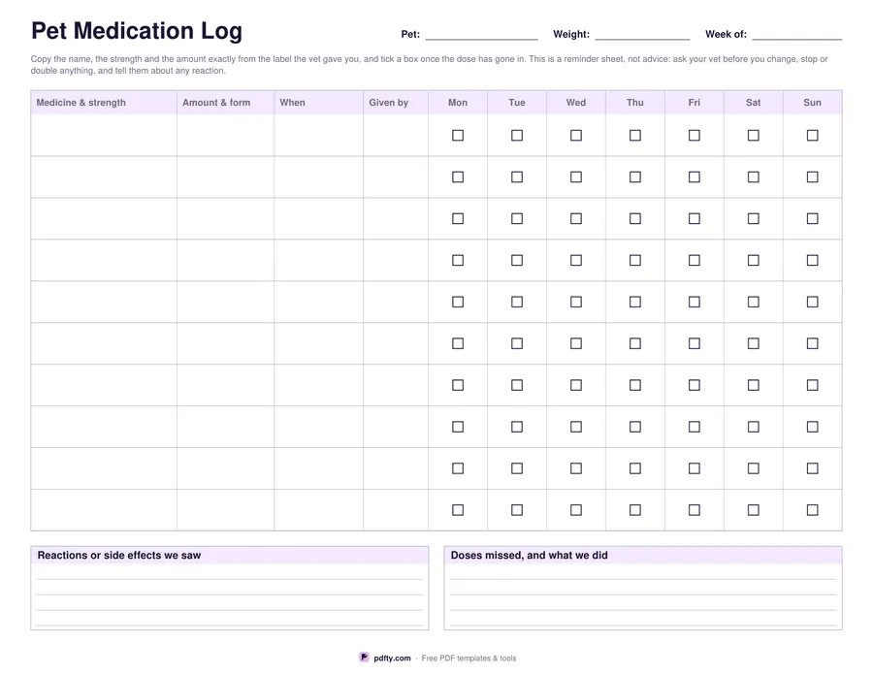Tick the Sun checkbox in the last row
Screen dimensions: 873x674
coord(812,510)
